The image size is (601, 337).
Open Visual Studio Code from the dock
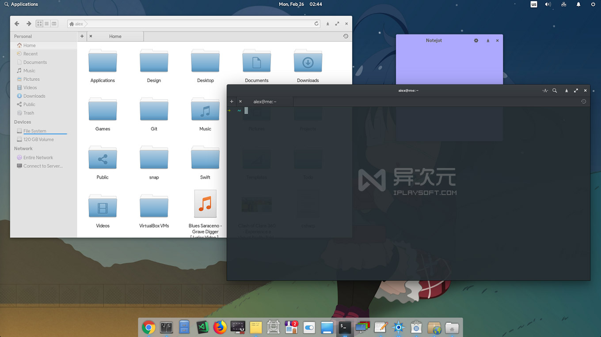(x=202, y=327)
